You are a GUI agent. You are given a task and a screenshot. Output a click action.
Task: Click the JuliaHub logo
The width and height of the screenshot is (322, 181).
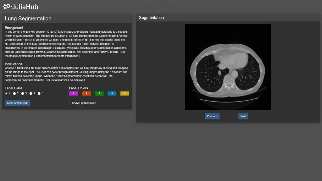coord(20,7)
